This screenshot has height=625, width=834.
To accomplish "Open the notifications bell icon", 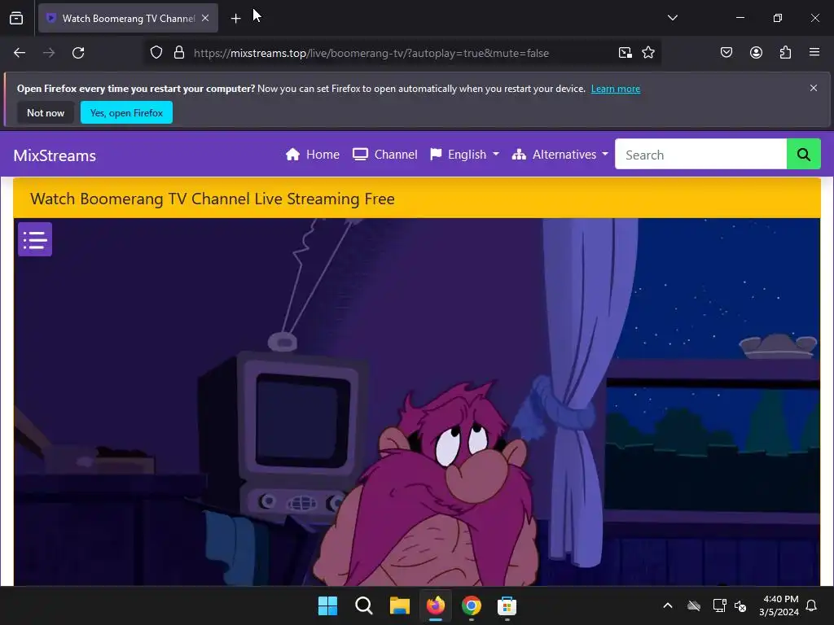I will pos(811,605).
